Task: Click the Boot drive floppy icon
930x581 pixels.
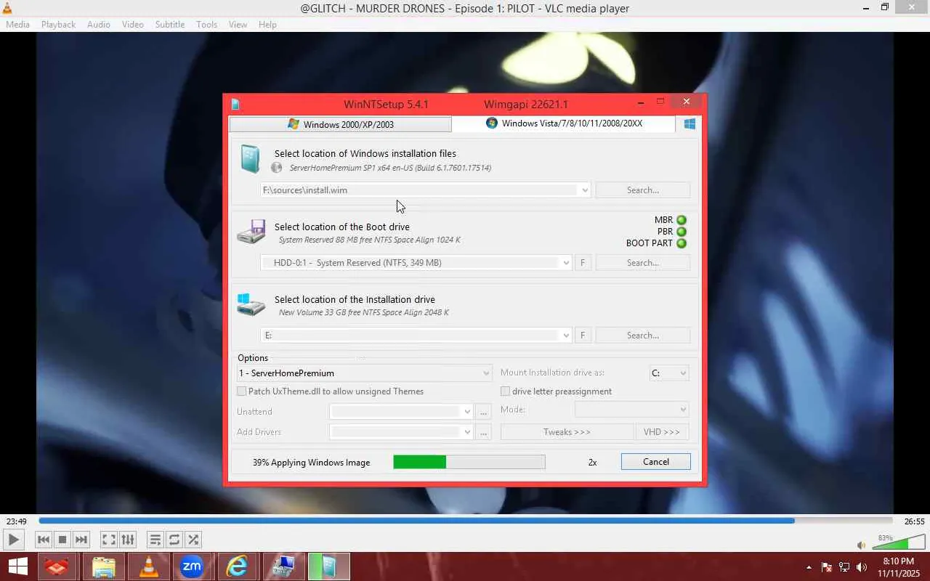Action: [x=251, y=232]
